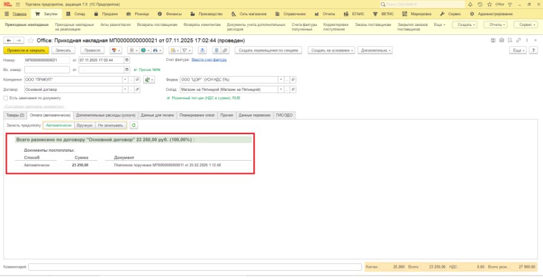Open the document sheet icon dropdown

(x=133, y=50)
